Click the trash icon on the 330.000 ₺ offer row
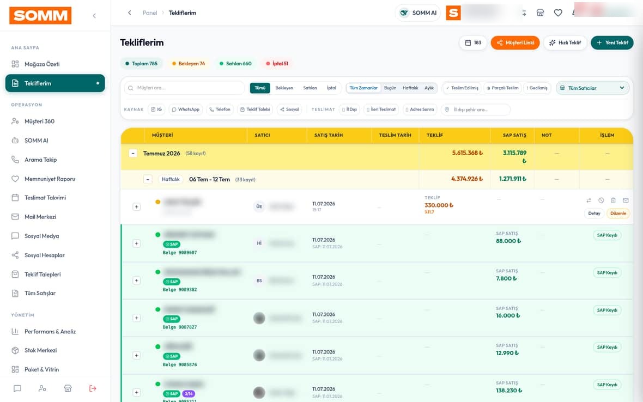The image size is (643, 402). coord(613,200)
